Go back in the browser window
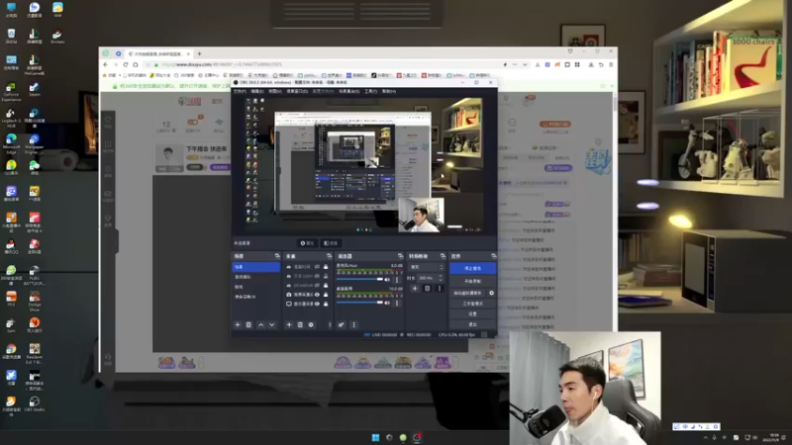The width and height of the screenshot is (792, 445). tap(105, 64)
